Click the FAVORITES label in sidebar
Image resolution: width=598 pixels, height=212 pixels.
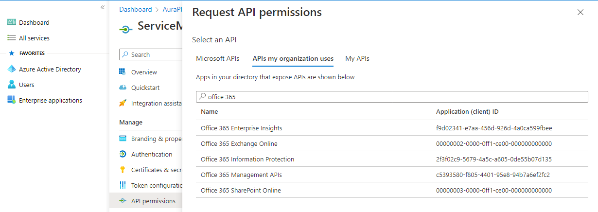coord(32,53)
